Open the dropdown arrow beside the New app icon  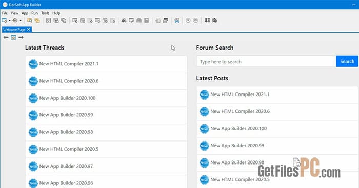(x=10, y=21)
